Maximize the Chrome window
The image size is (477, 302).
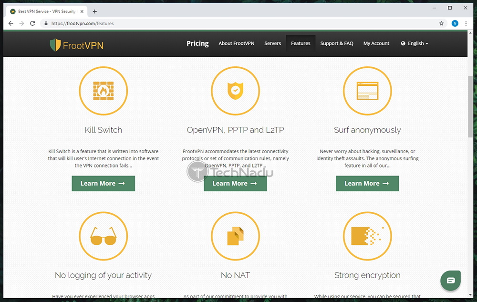(450, 8)
